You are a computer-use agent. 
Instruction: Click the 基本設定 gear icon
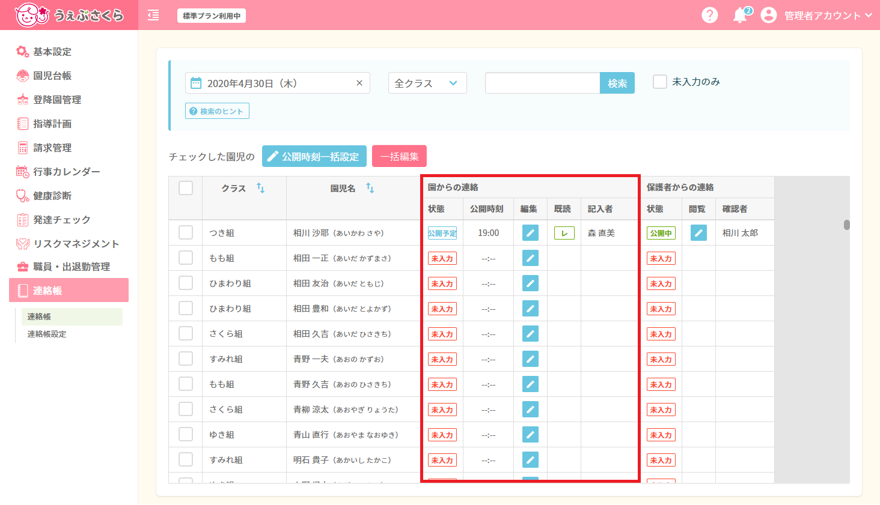coord(22,52)
